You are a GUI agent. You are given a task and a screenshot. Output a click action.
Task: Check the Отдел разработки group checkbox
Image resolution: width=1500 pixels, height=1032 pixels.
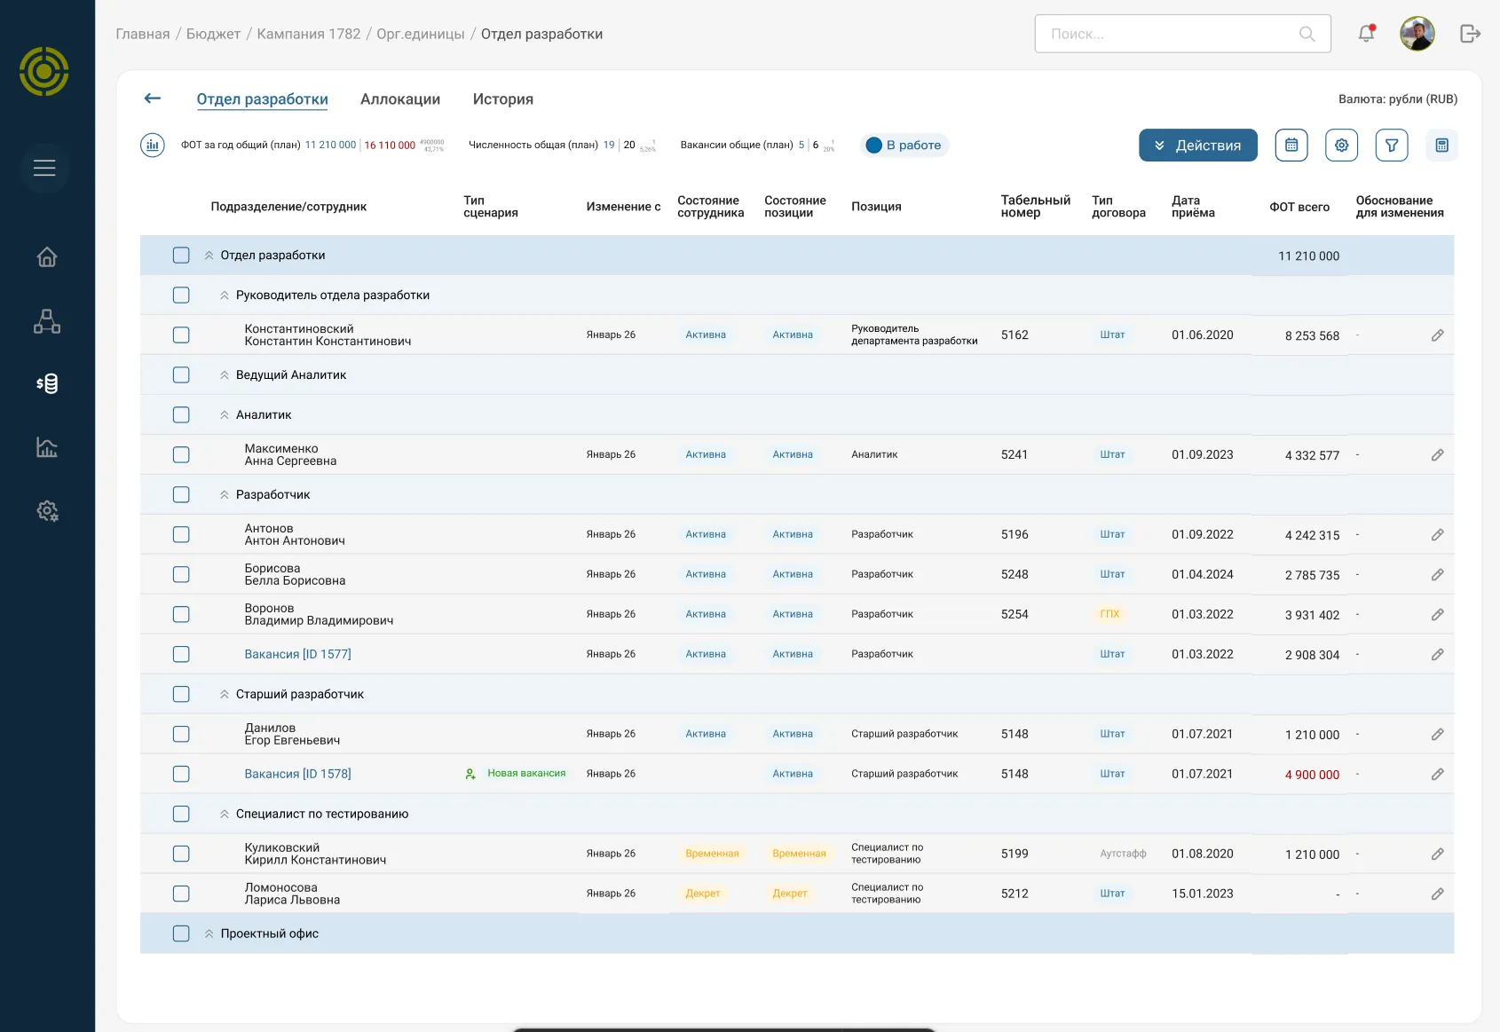181,256
